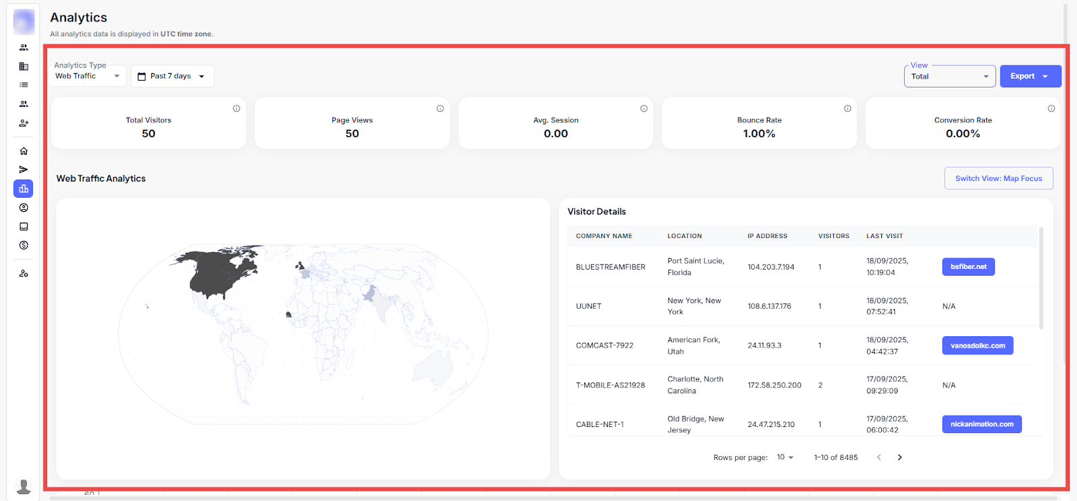Screen dimensions: 1077x501
Task: Open the bsfiber.net link button
Action: (x=968, y=267)
